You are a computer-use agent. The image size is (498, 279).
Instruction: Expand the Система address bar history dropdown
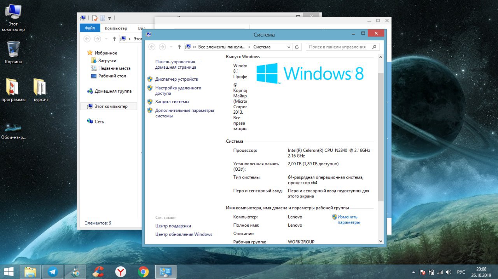point(289,47)
